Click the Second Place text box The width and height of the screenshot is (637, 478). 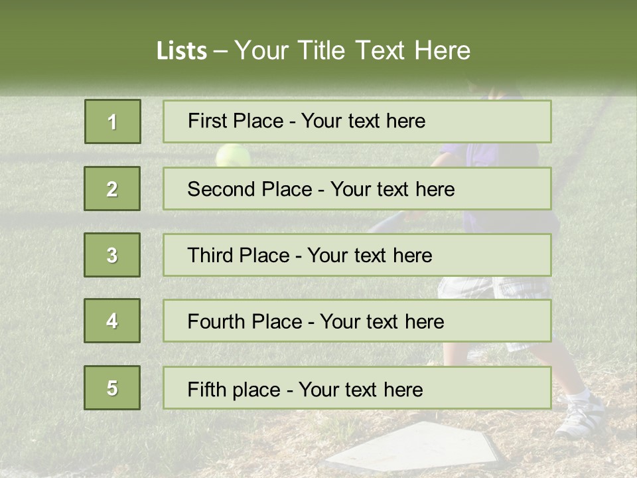357,189
